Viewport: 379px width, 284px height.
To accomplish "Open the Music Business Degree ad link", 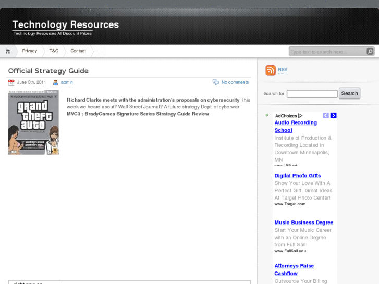I will [304, 223].
